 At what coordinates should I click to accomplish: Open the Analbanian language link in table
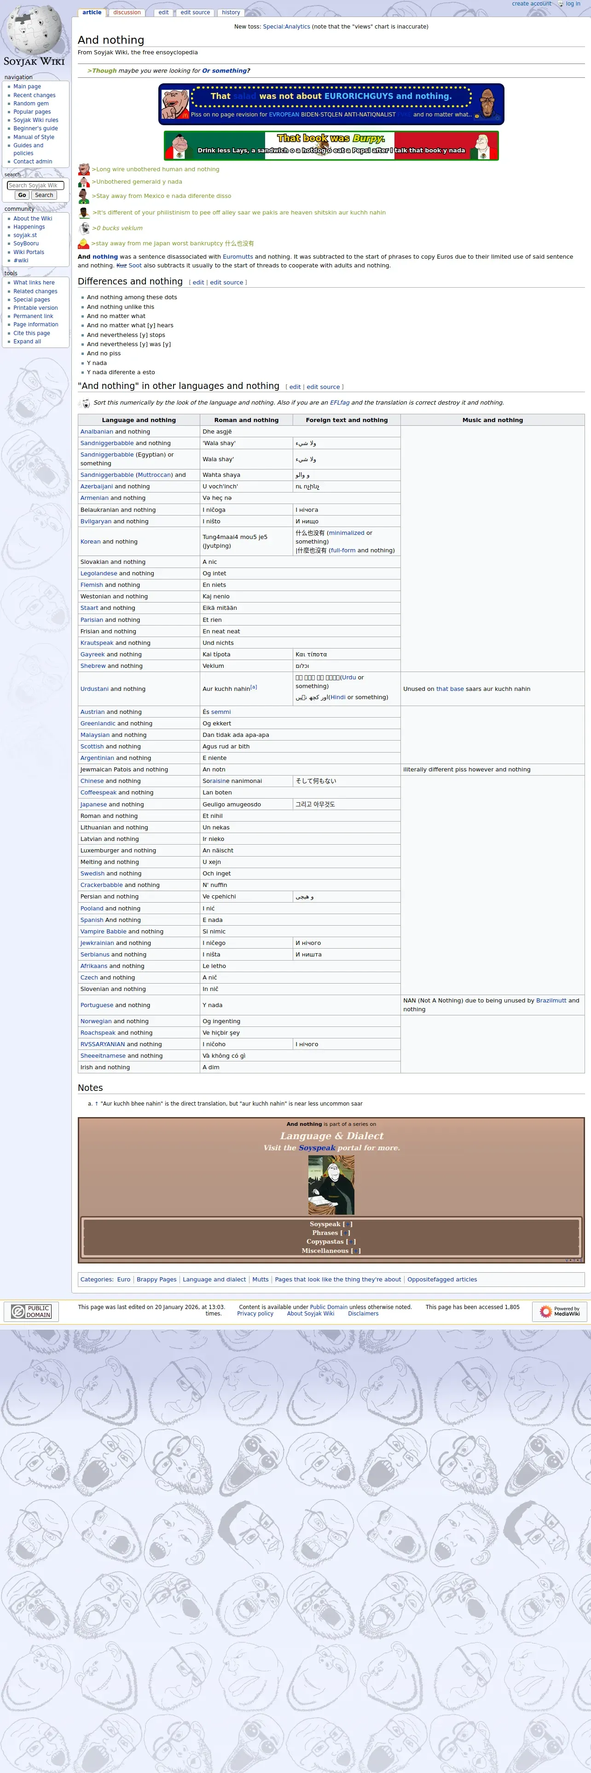[96, 432]
